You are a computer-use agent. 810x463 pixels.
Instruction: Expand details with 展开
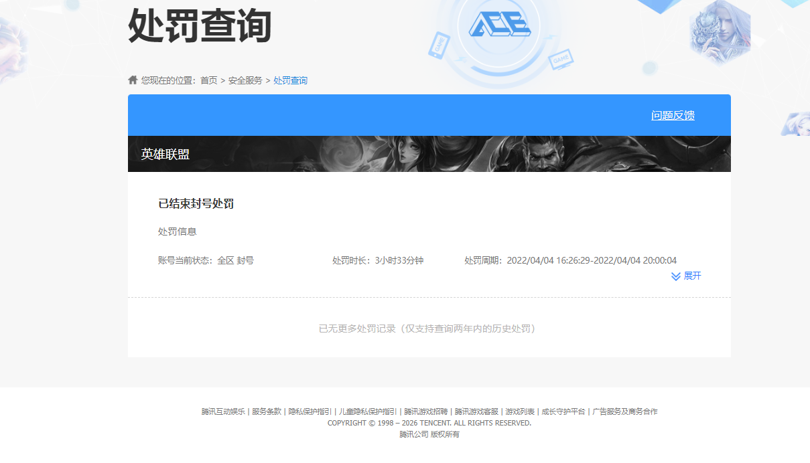[x=693, y=276]
